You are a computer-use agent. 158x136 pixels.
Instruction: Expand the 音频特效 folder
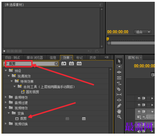tap(6, 97)
